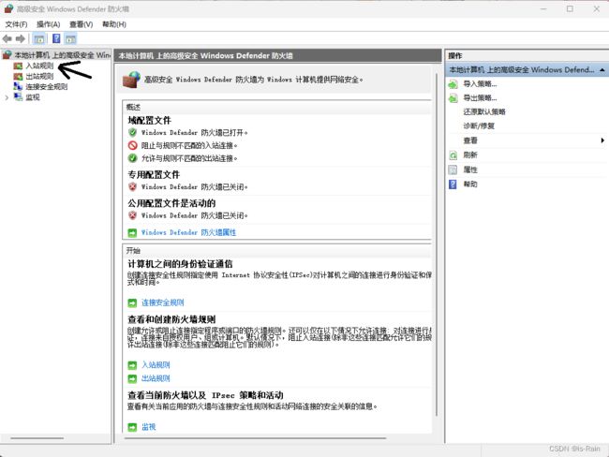Click the 计算机之间的身份验证通信 heading
The width and height of the screenshot is (609, 457).
[x=180, y=264]
